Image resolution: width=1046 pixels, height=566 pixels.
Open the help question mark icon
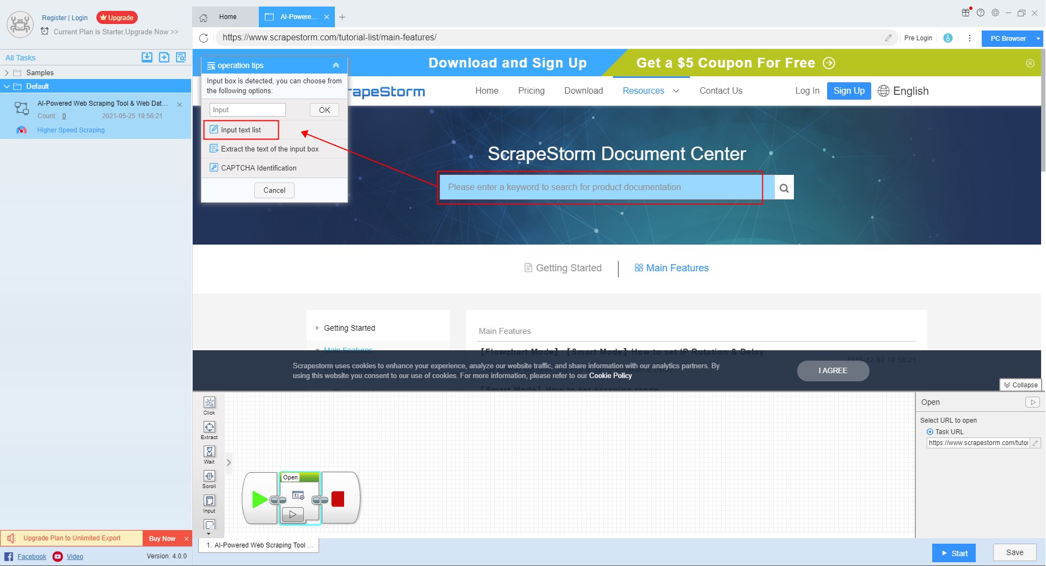(981, 13)
